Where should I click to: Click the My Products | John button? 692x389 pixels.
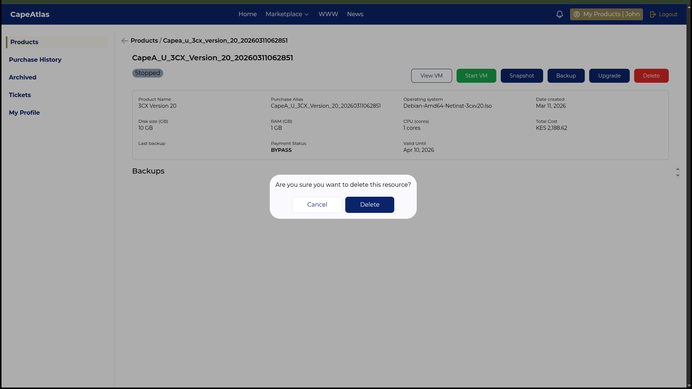[x=606, y=14]
